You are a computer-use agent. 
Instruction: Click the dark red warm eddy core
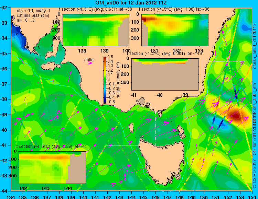point(236,116)
